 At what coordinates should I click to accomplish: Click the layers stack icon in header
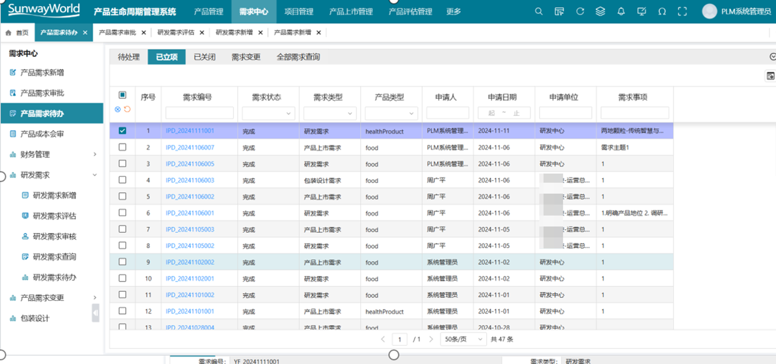(x=600, y=12)
